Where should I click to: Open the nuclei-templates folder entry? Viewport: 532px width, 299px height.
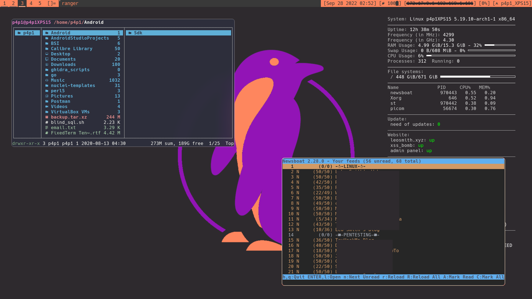[73, 86]
